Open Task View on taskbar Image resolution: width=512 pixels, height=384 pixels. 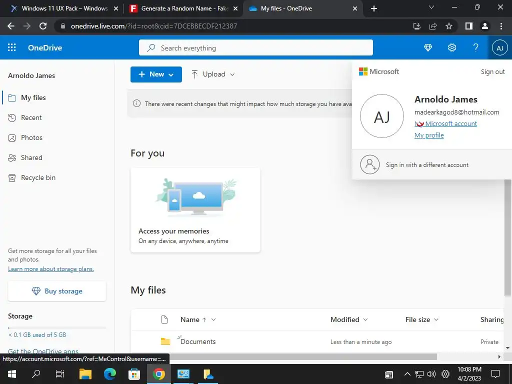60,374
